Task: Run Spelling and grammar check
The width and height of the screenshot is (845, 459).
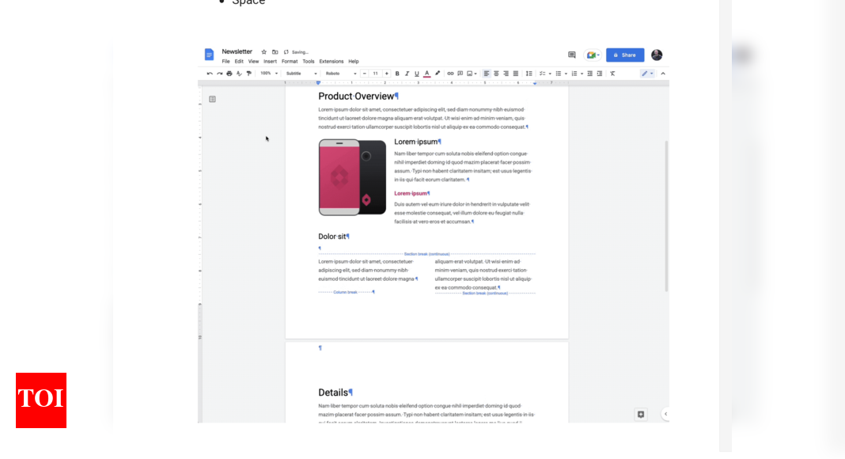Action: click(239, 73)
